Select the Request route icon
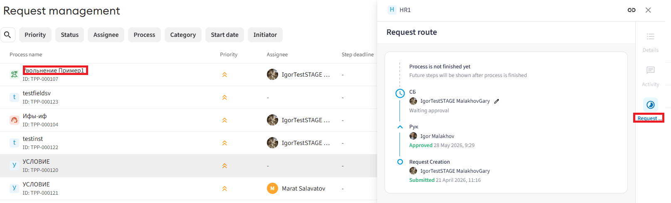 click(651, 105)
